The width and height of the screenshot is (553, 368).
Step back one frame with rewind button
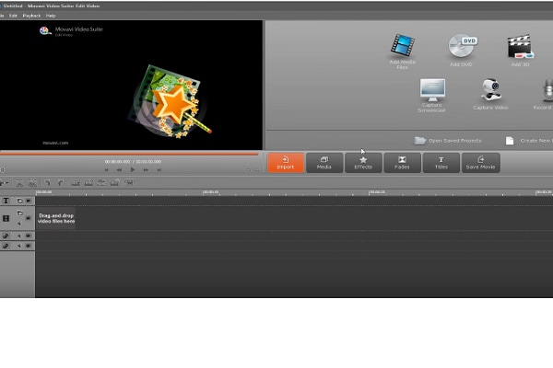119,169
